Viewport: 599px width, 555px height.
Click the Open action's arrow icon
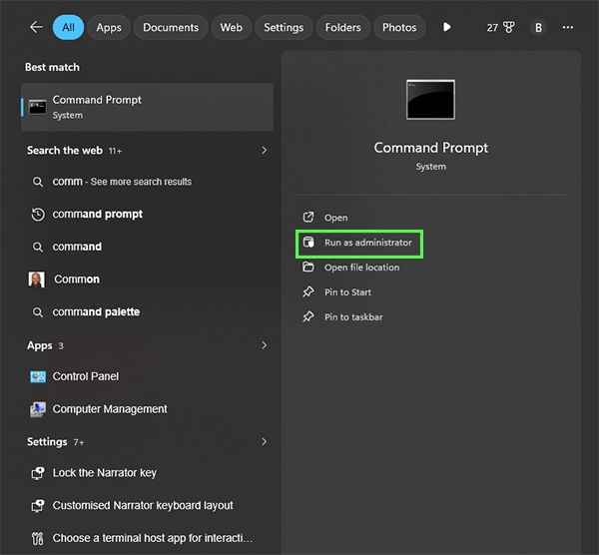click(x=308, y=218)
